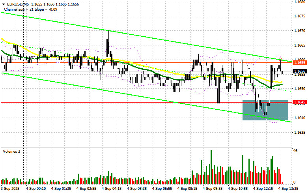Click the 'Volumes 3' indicator label
Image resolution: width=308 pixels, height=193 pixels.
tap(11, 151)
